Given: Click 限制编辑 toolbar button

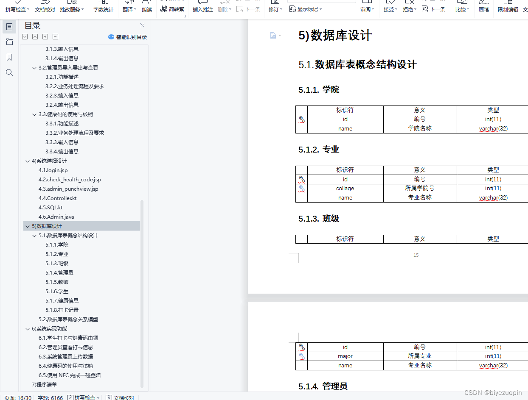Looking at the screenshot, I should coord(508,9).
